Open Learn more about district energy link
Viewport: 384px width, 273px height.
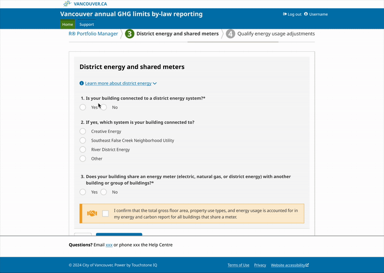click(x=118, y=83)
